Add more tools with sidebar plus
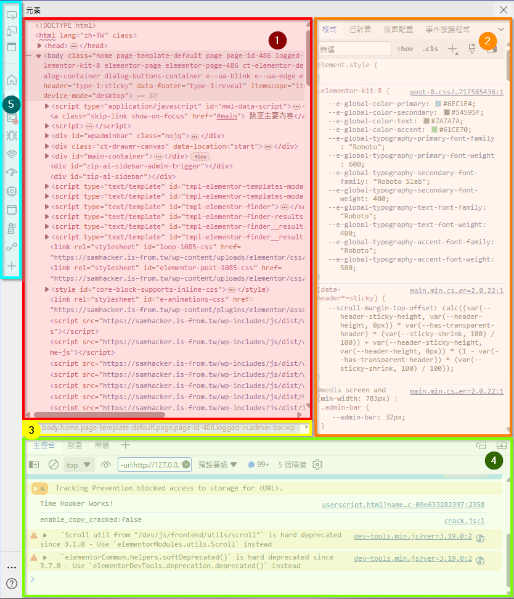 [x=12, y=266]
